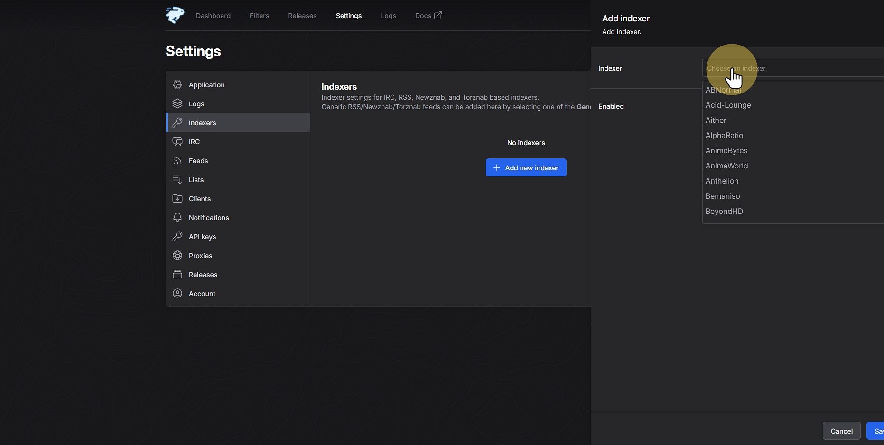Open the Account label in sidebar
This screenshot has width=884, height=445.
[x=202, y=294]
